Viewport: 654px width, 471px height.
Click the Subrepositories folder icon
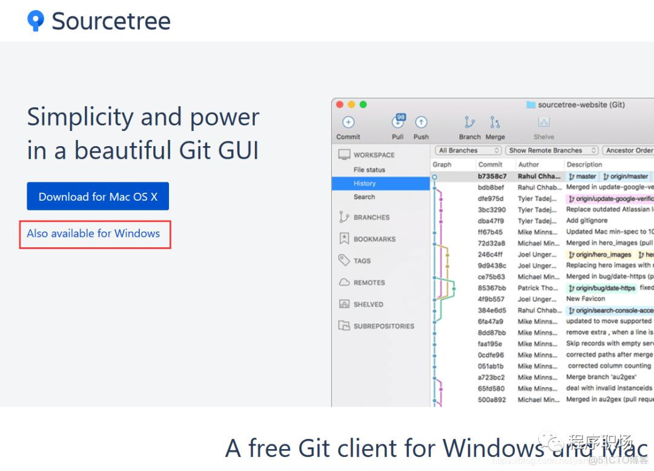pyautogui.click(x=344, y=326)
